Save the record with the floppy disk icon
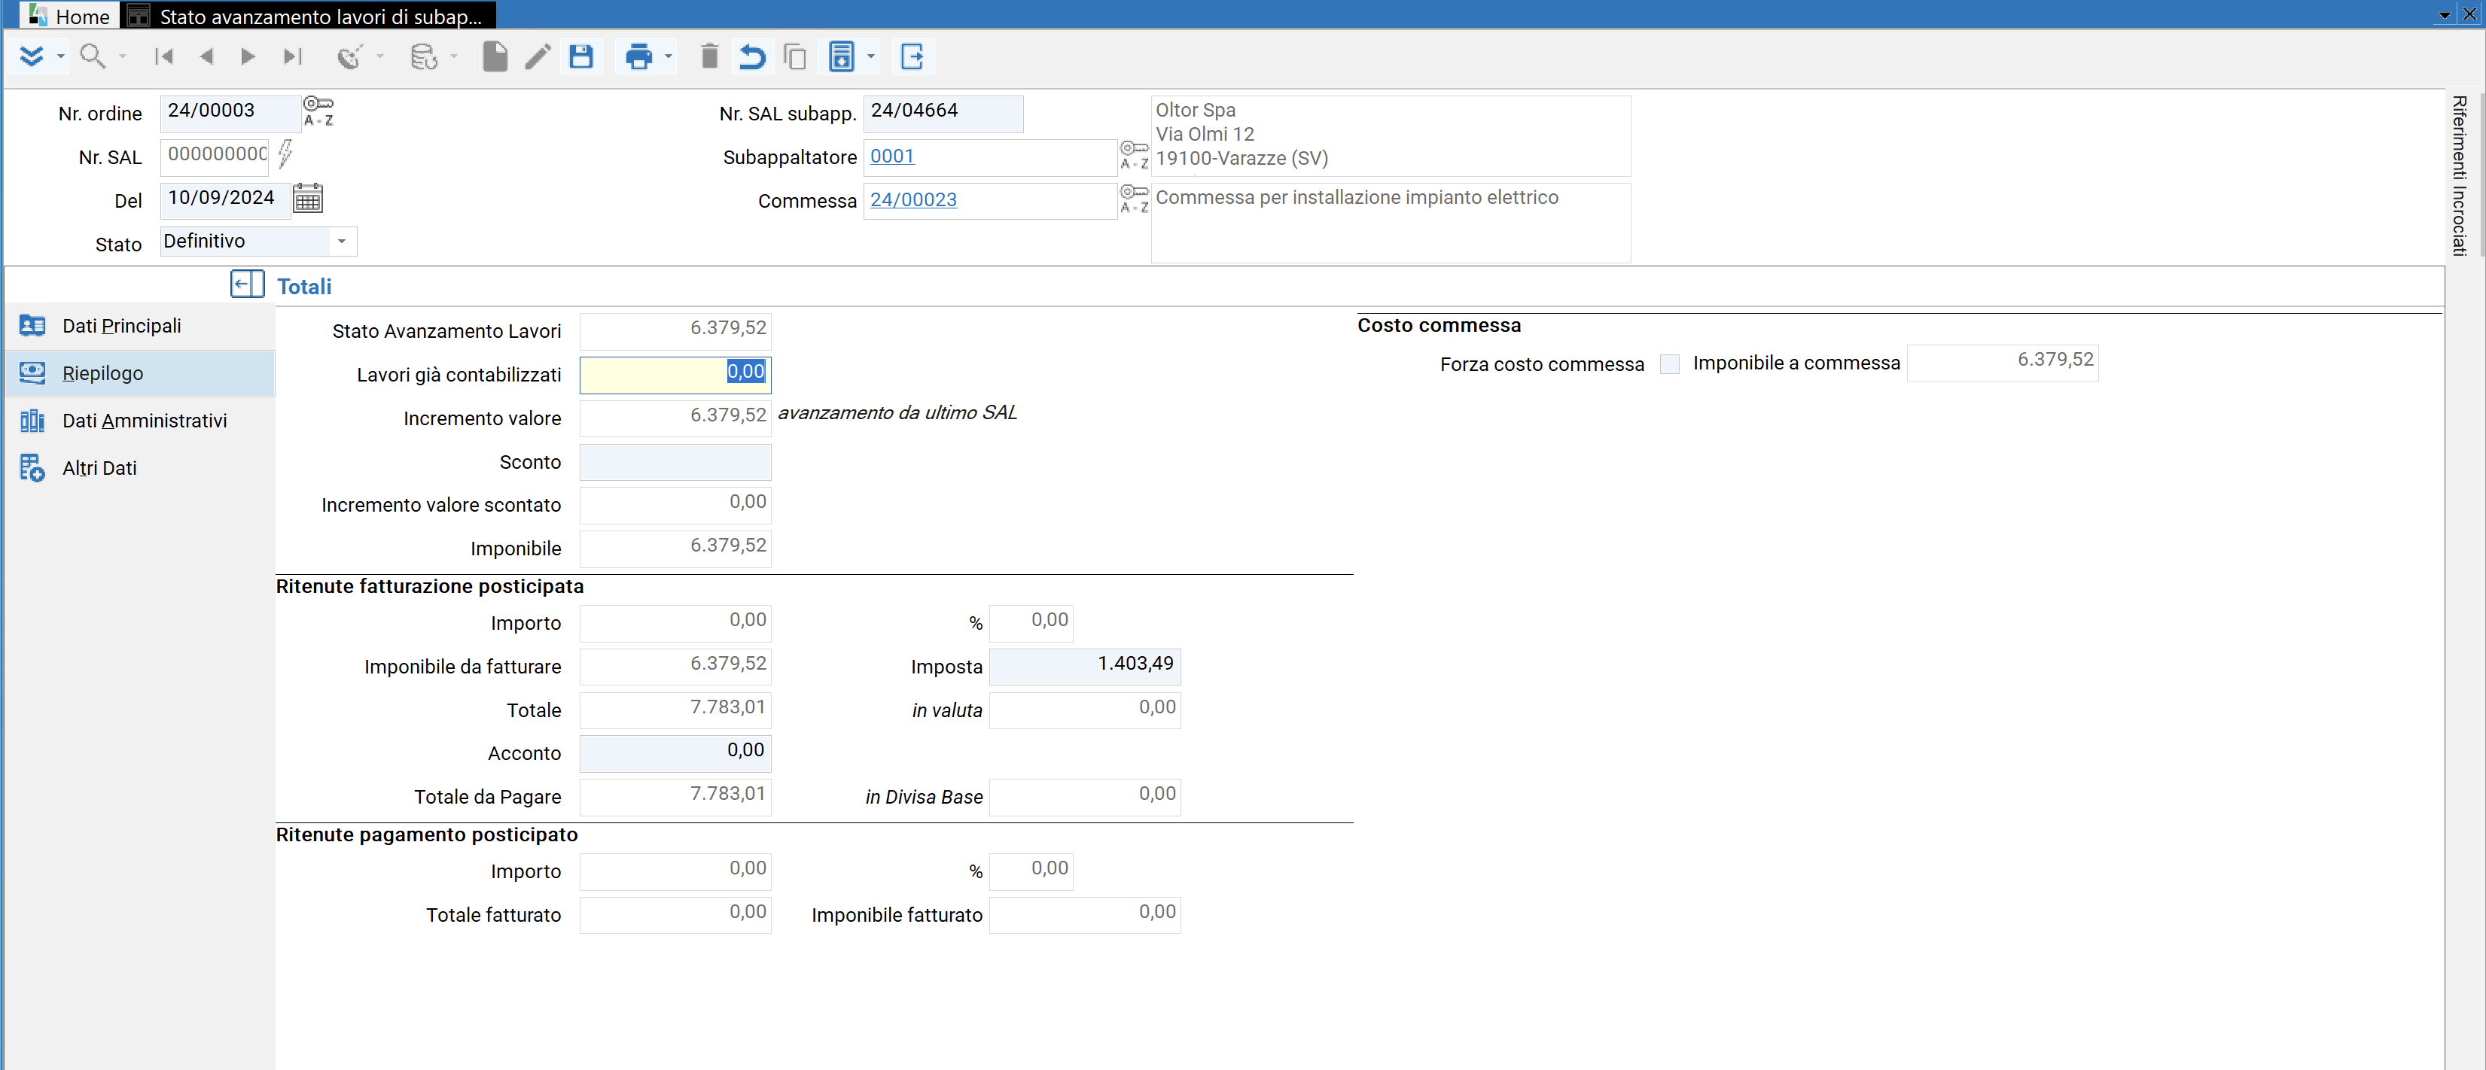 click(581, 57)
